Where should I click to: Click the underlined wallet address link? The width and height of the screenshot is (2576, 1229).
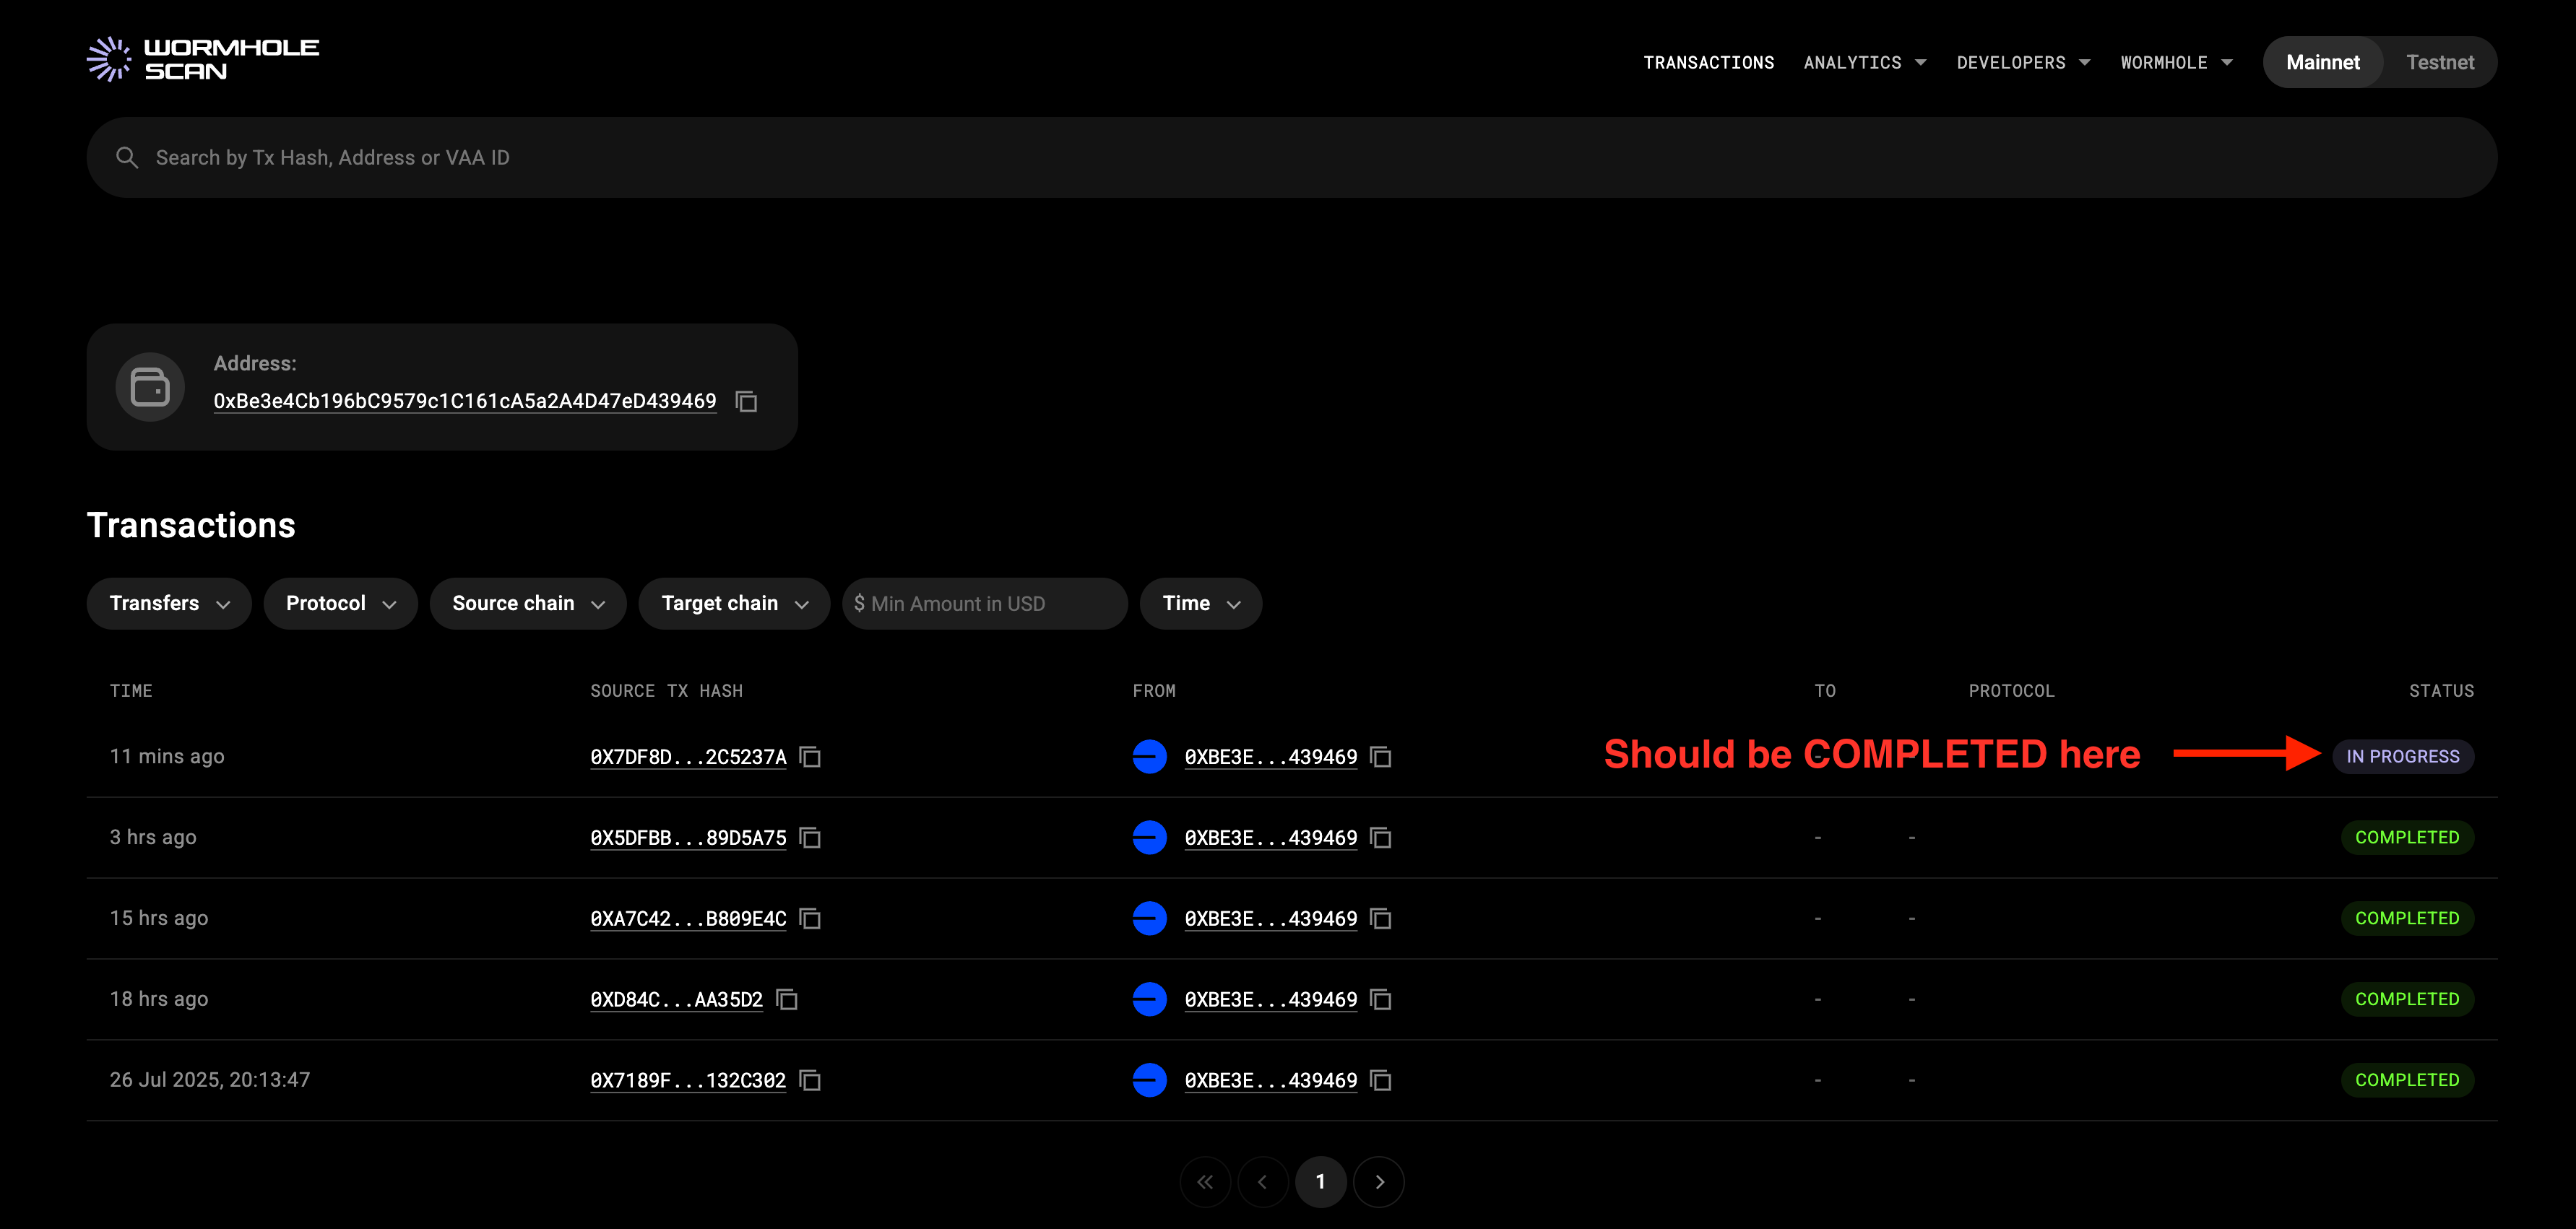point(465,401)
